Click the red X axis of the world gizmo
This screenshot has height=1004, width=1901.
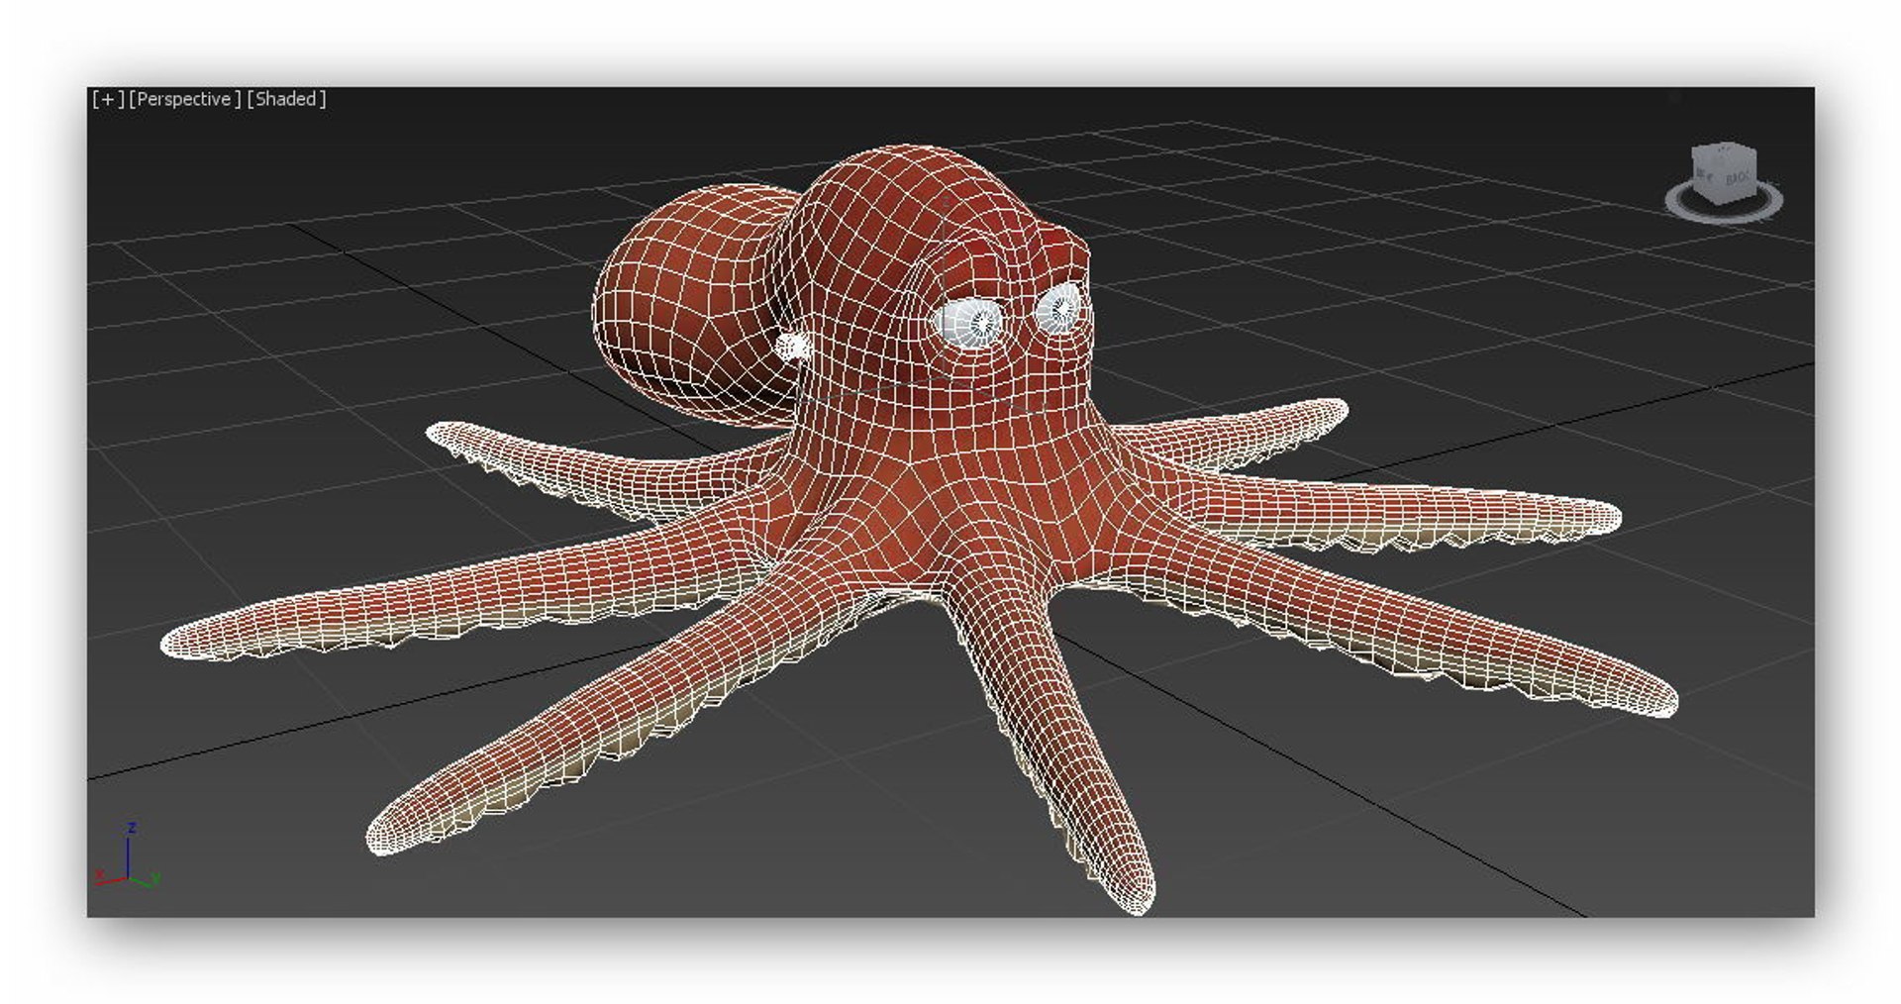[x=109, y=878]
